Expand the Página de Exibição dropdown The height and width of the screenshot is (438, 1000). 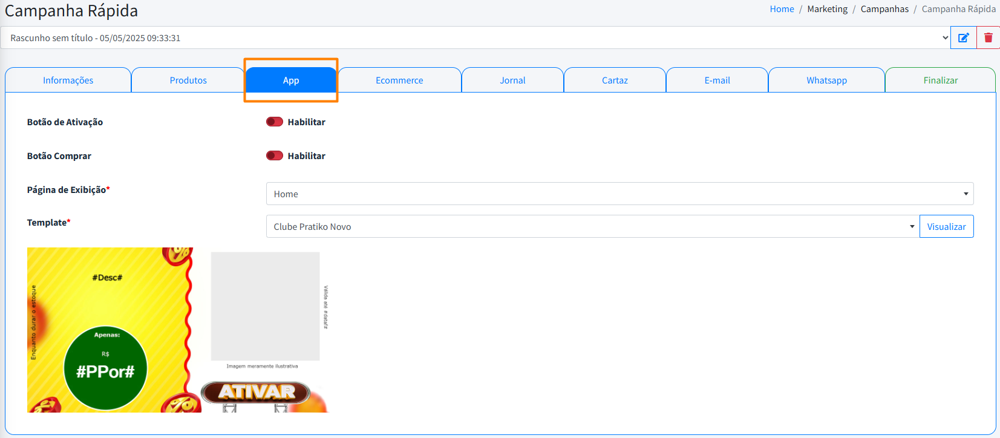619,194
